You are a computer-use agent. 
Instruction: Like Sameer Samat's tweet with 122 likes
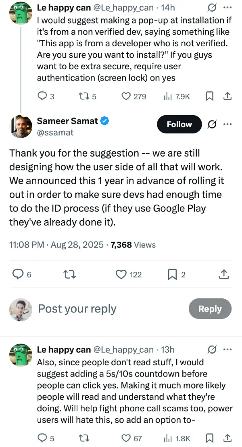pyautogui.click(x=128, y=274)
